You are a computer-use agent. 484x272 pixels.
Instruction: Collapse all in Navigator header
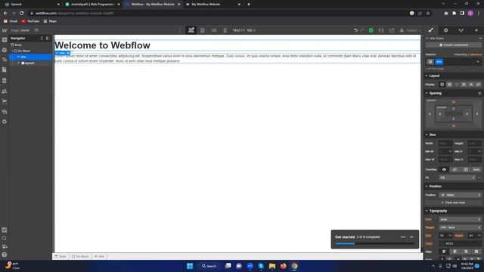[x=42, y=39]
